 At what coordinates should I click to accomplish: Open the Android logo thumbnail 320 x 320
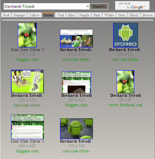click(x=126, y=35)
